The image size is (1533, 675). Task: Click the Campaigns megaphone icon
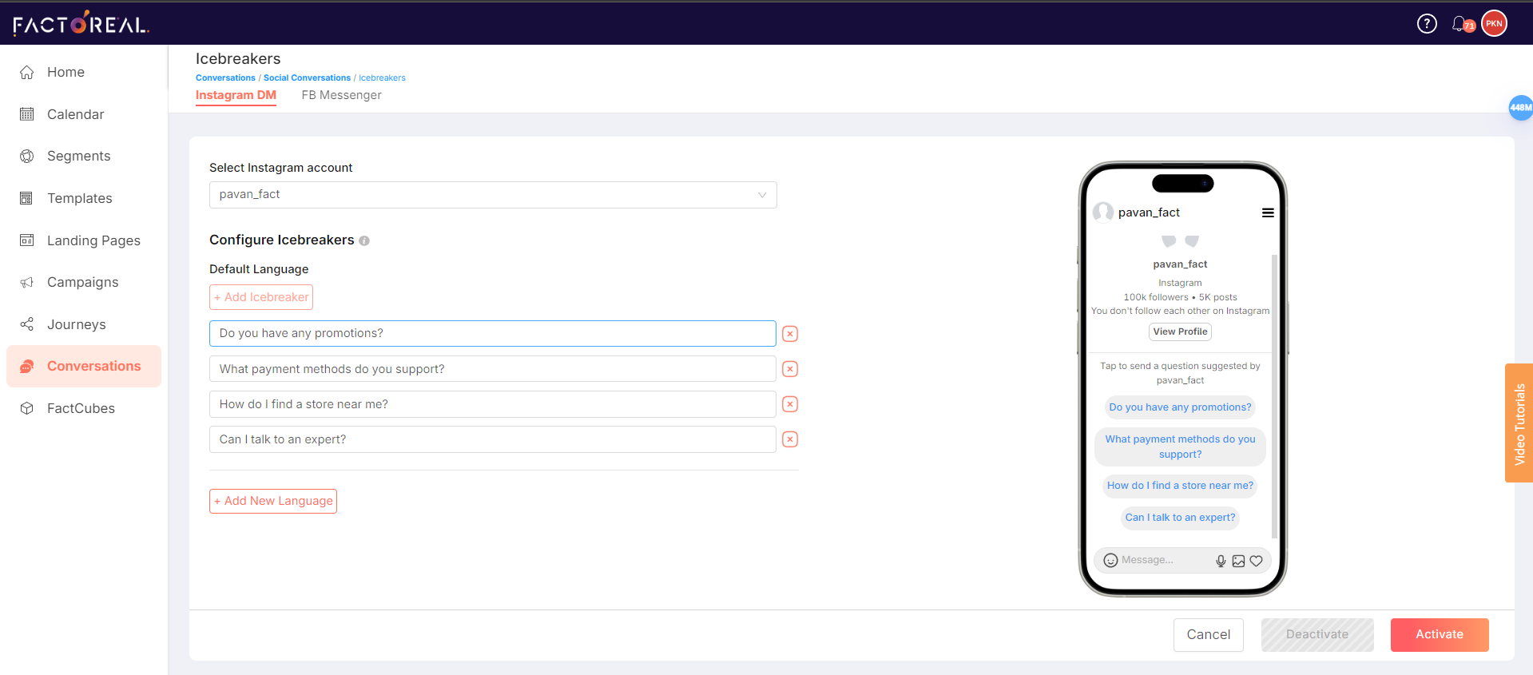tap(27, 282)
